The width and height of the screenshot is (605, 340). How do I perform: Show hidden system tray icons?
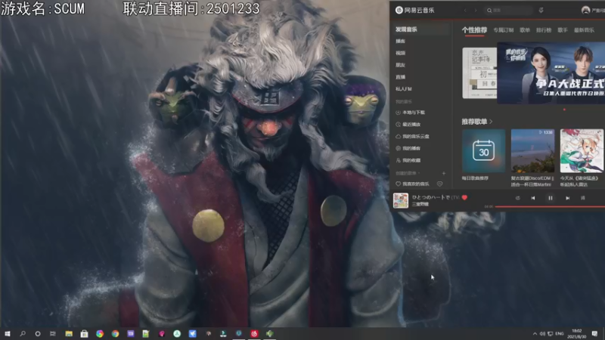pyautogui.click(x=535, y=333)
